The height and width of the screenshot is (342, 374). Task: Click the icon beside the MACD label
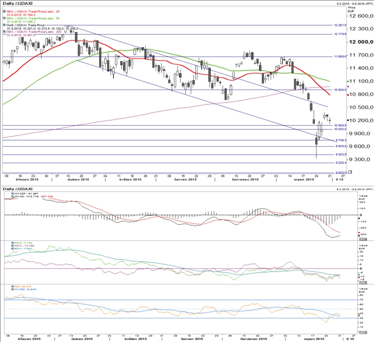[x=13, y=196]
